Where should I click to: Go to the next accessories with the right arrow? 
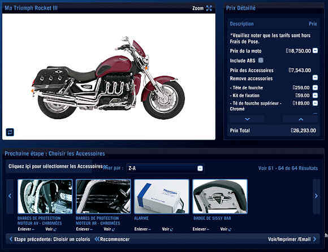(316, 196)
